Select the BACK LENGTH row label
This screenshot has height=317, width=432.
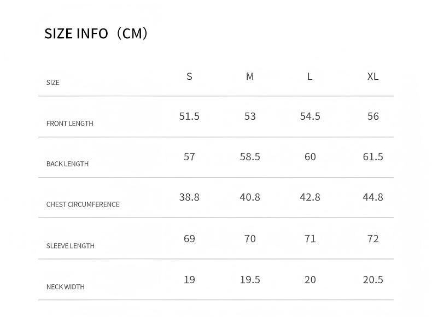pyautogui.click(x=67, y=164)
